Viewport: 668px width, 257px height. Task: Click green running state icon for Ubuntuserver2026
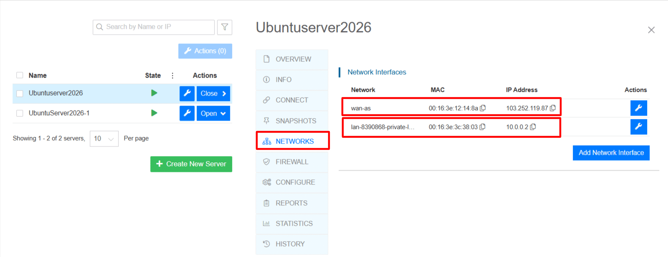click(x=154, y=93)
